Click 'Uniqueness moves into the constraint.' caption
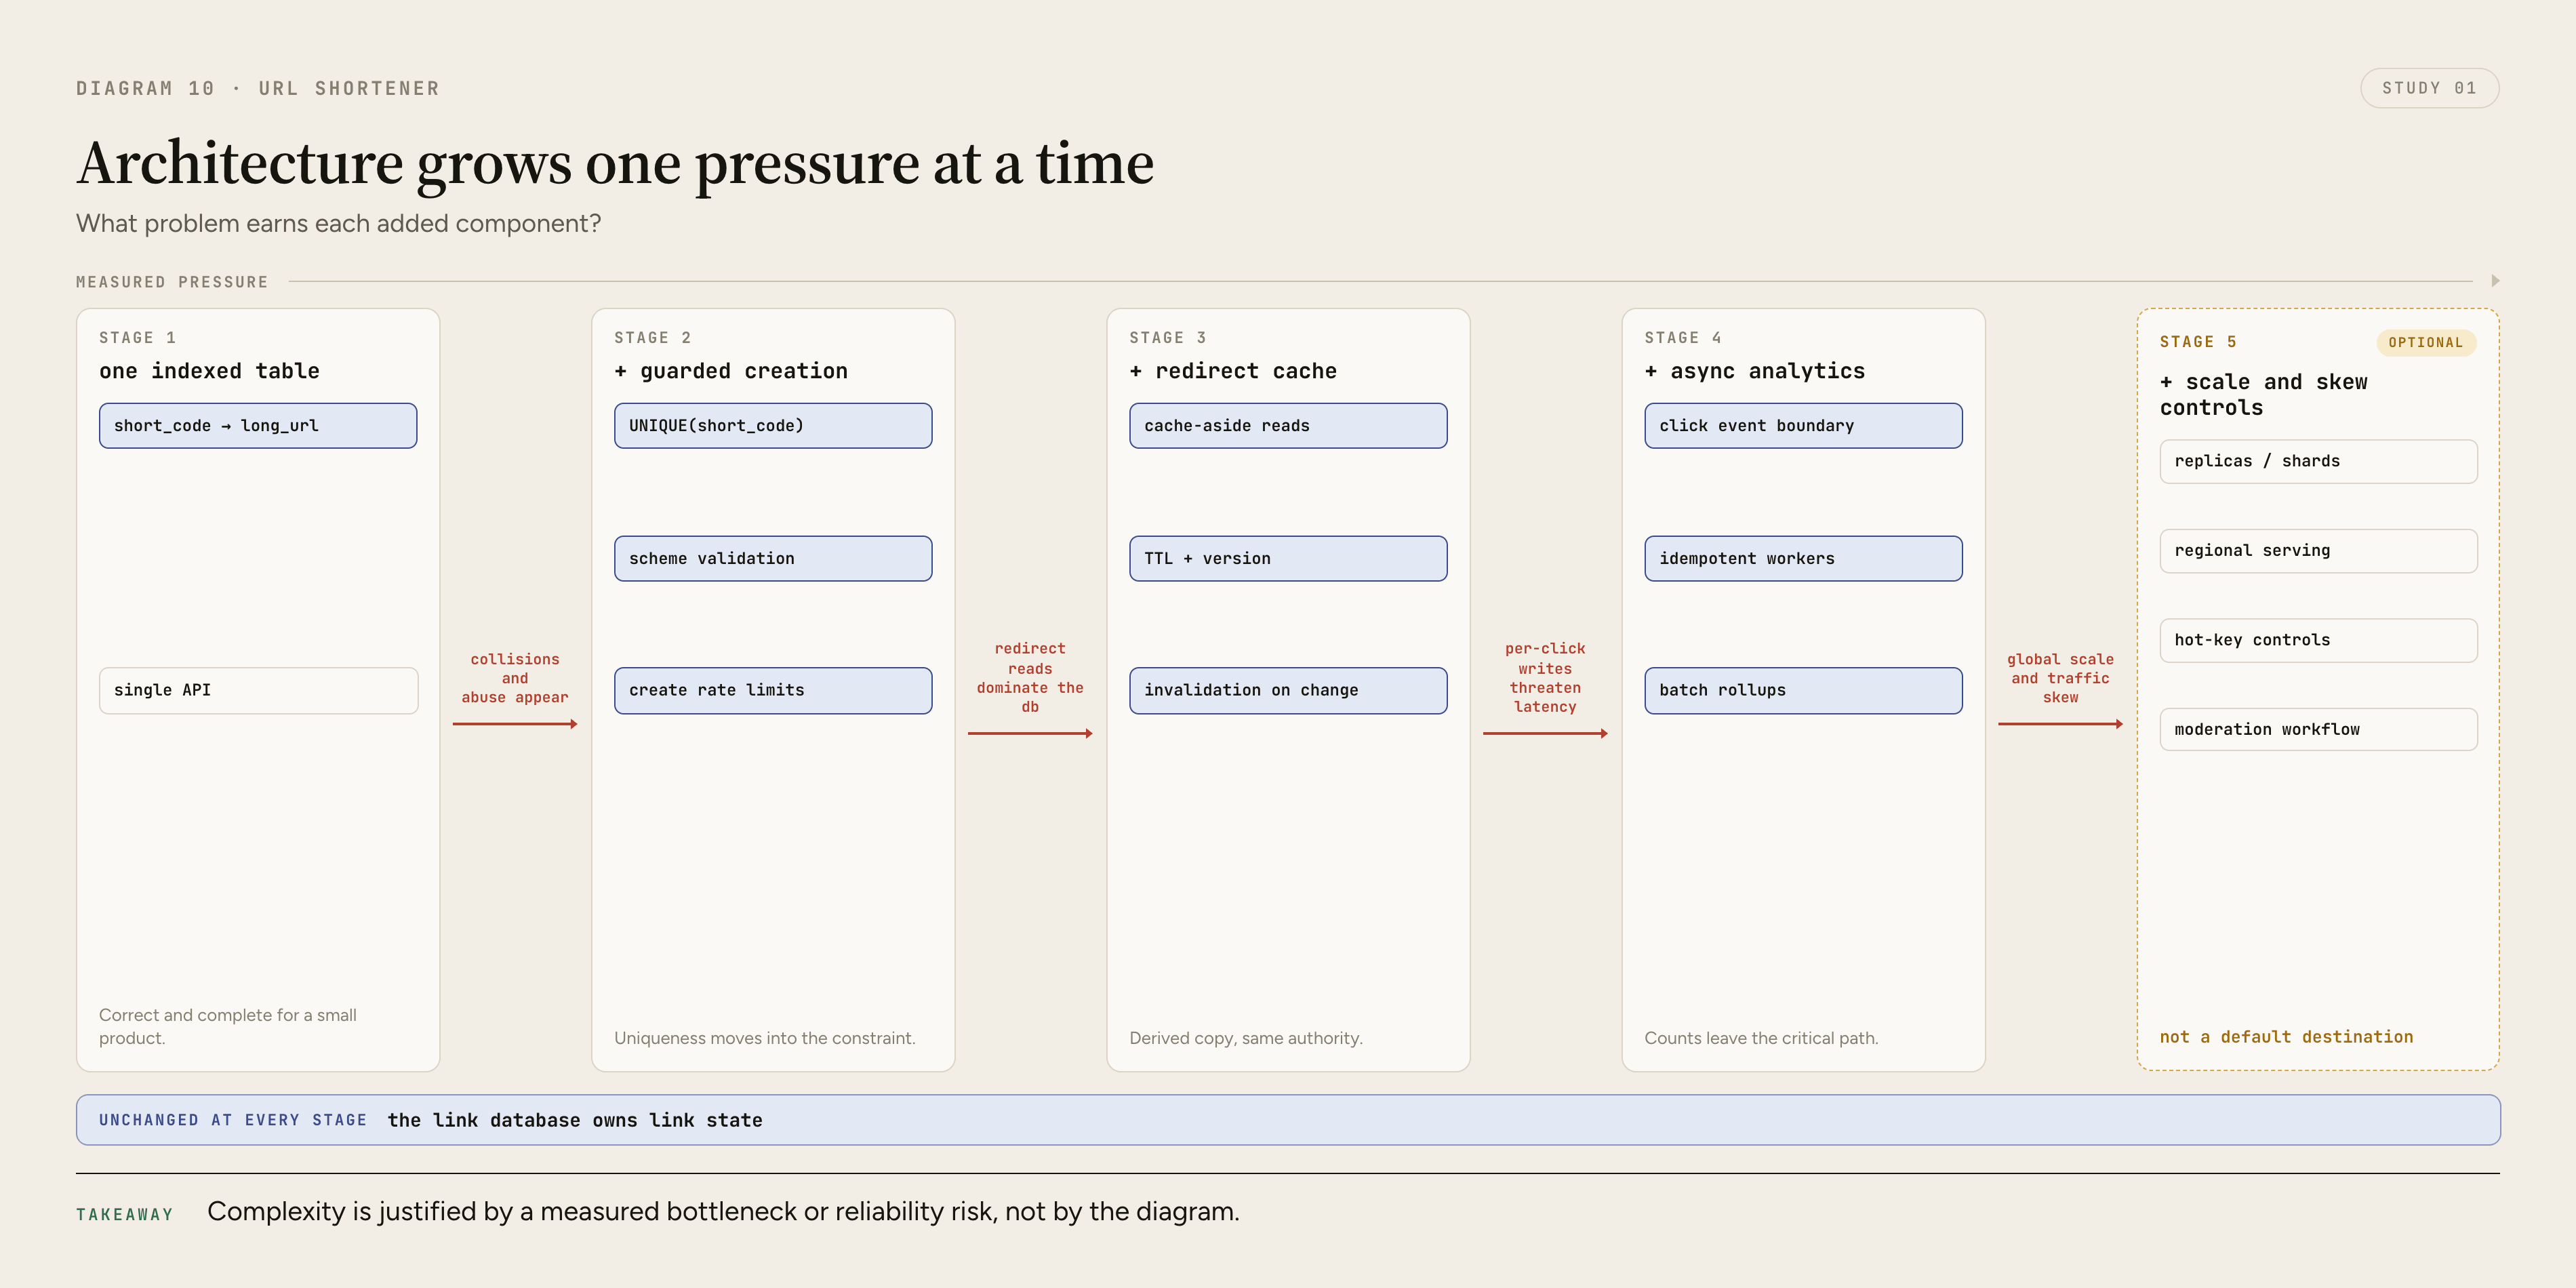Viewport: 2576px width, 1288px height. (765, 1038)
